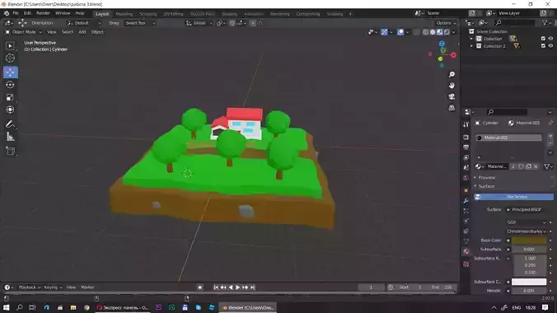Toggle the camera view icon
The height and width of the screenshot is (313, 557).
tap(452, 96)
